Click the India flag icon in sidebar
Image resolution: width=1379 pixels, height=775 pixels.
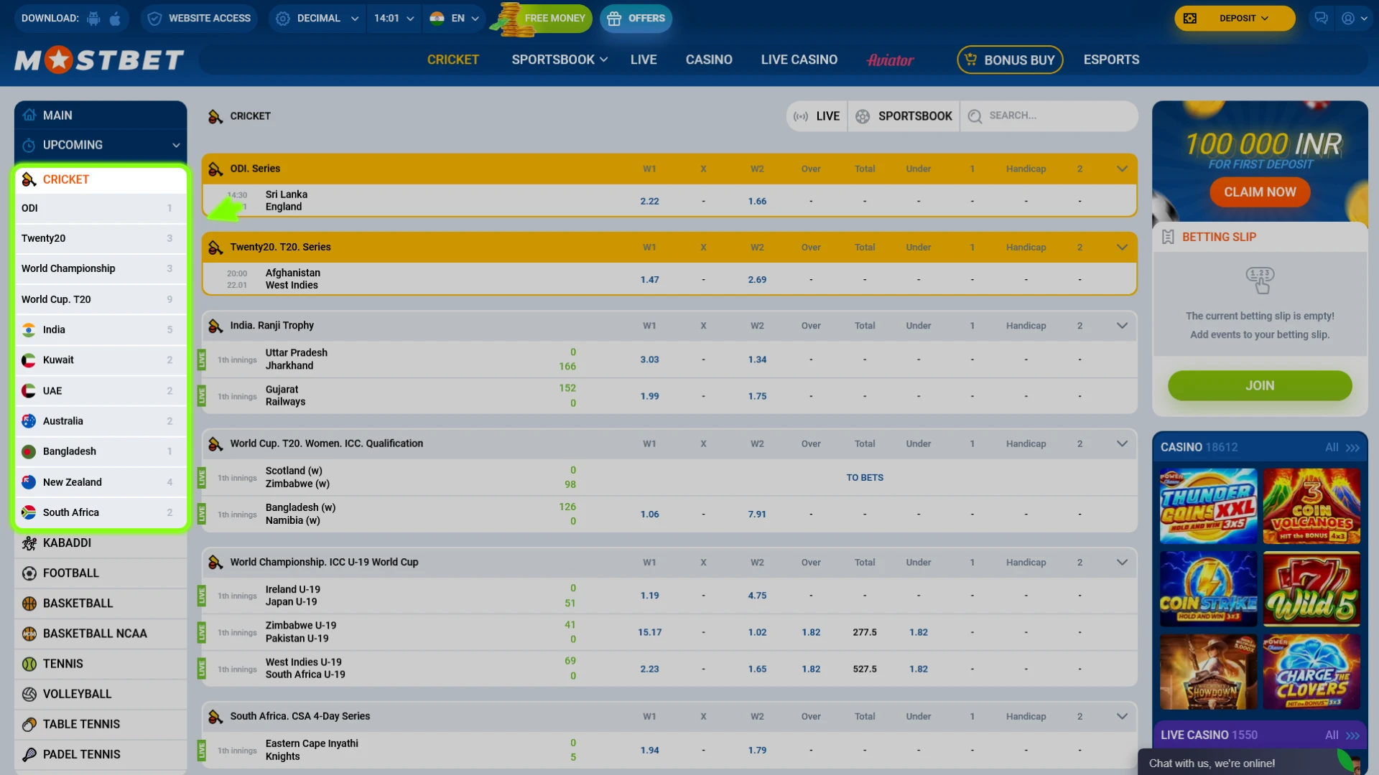[x=28, y=329]
